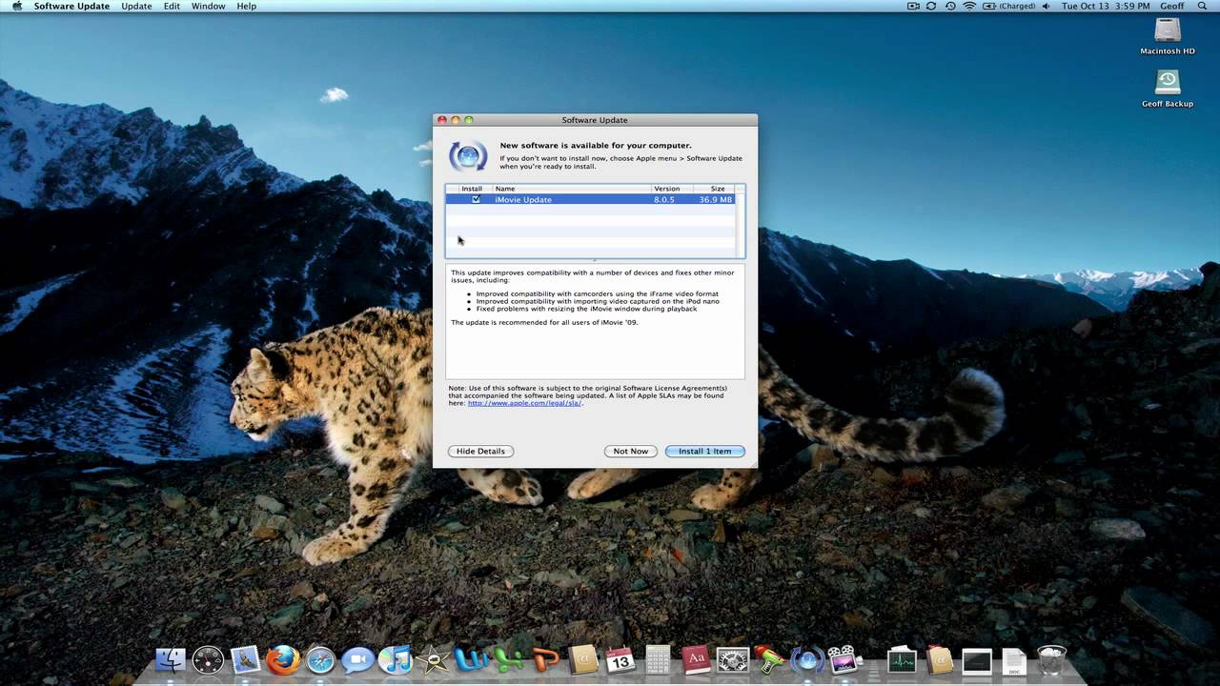Launch Microsoft Word from dock
The image size is (1220, 686).
(471, 659)
